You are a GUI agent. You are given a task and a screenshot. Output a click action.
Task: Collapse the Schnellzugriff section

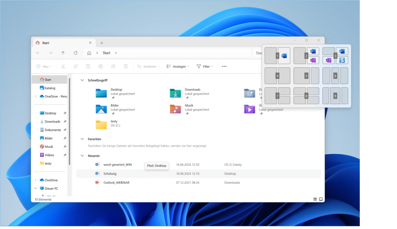[82, 80]
